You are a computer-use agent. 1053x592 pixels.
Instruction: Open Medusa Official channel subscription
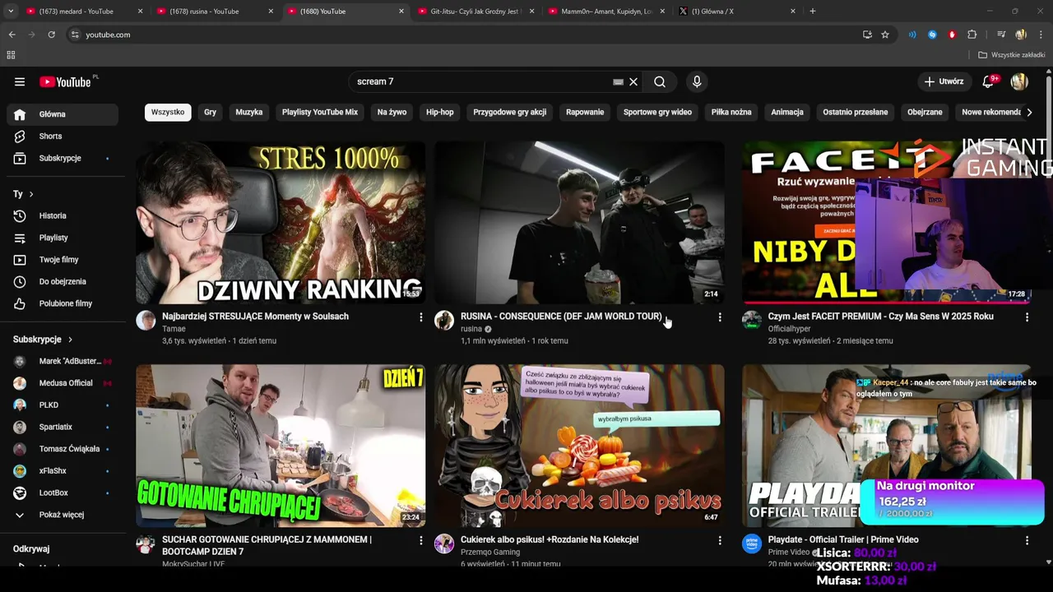click(x=63, y=383)
